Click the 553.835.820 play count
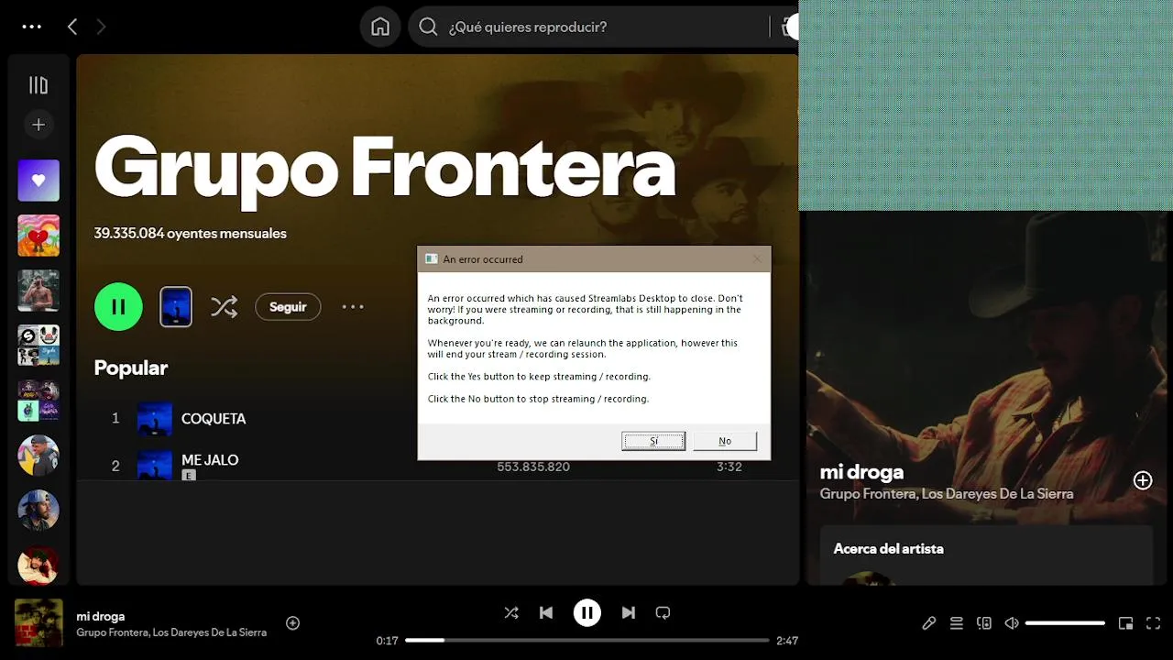Viewport: 1173px width, 660px height. (533, 467)
